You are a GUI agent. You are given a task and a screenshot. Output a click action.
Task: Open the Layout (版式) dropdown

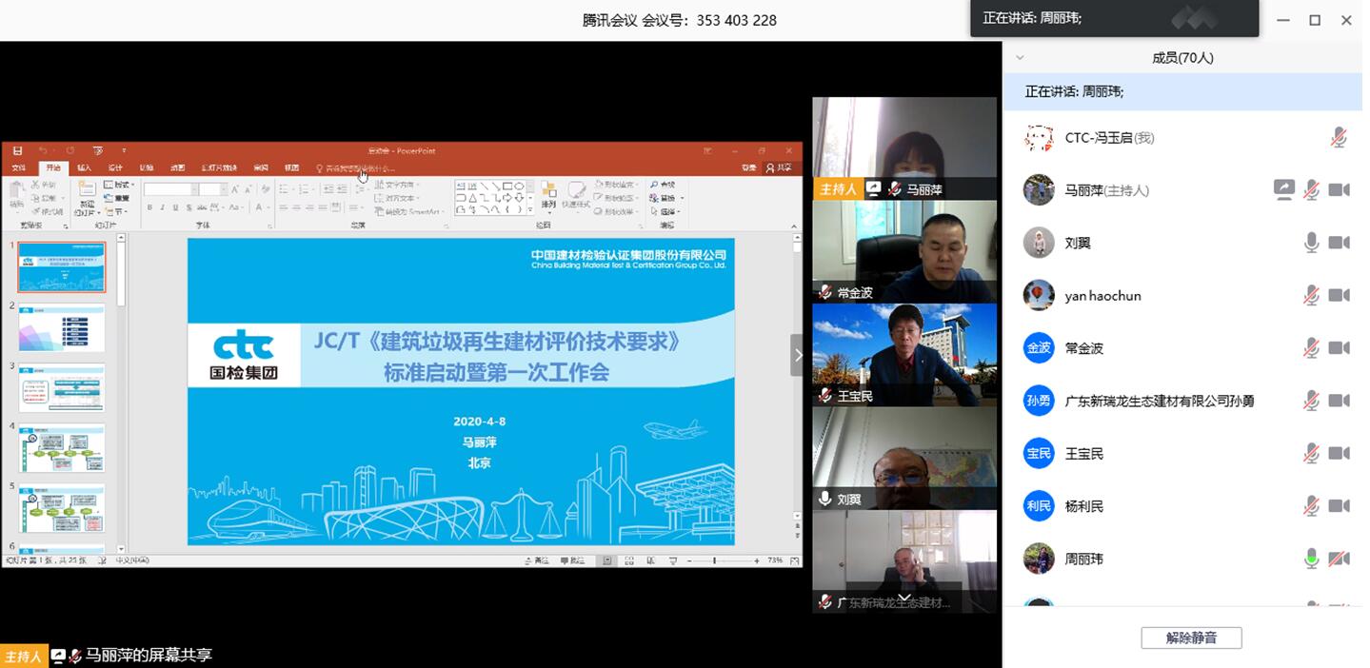(120, 185)
